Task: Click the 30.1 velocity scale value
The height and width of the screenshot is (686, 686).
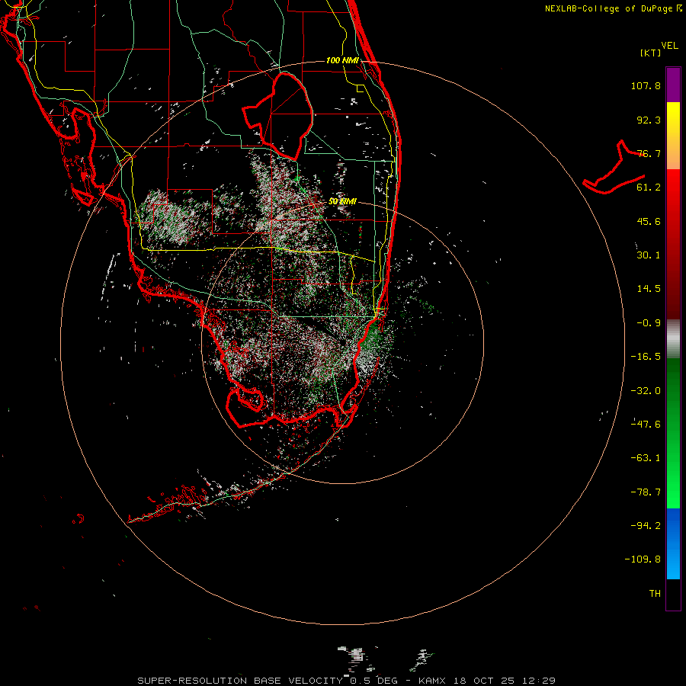Action: (649, 255)
